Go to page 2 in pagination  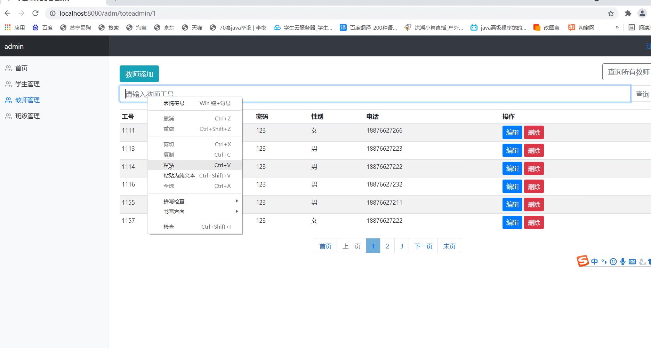coord(387,246)
